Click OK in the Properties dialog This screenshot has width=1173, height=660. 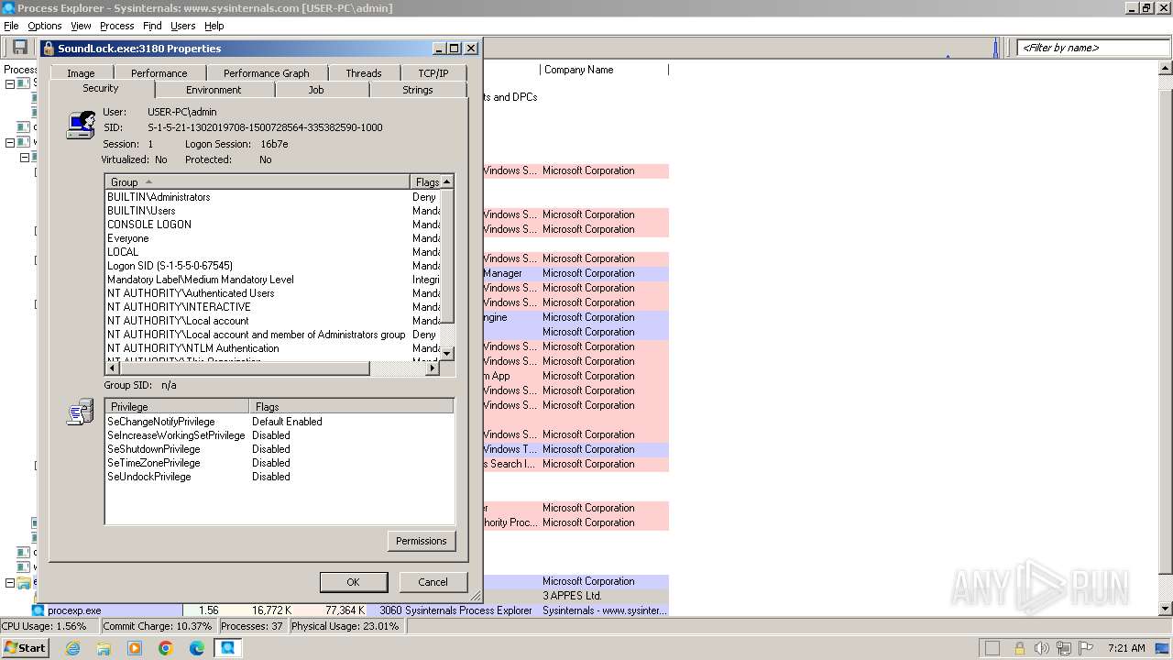pos(353,582)
